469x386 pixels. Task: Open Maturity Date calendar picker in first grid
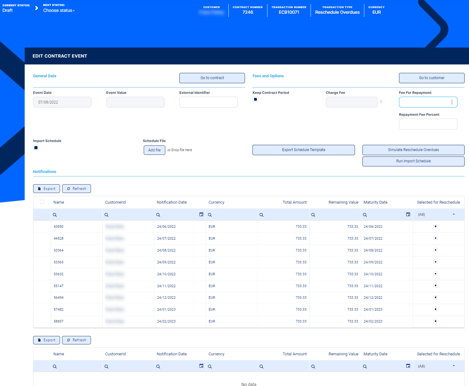click(408, 215)
